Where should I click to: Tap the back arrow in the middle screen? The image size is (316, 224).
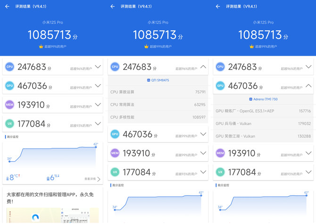click(x=112, y=7)
